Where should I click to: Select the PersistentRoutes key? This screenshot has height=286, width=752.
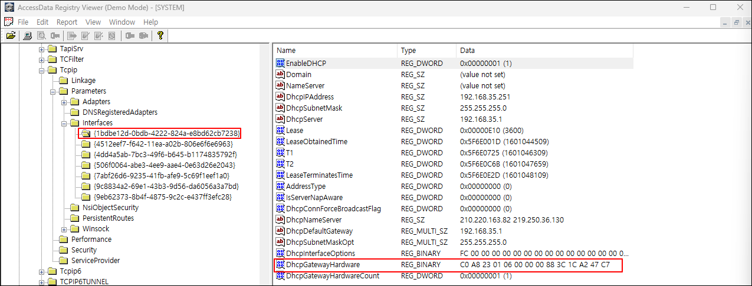108,218
